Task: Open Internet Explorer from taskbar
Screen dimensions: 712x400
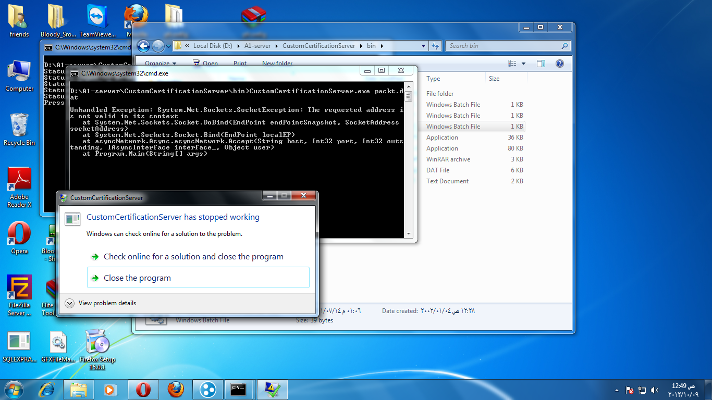Action: pyautogui.click(x=47, y=389)
